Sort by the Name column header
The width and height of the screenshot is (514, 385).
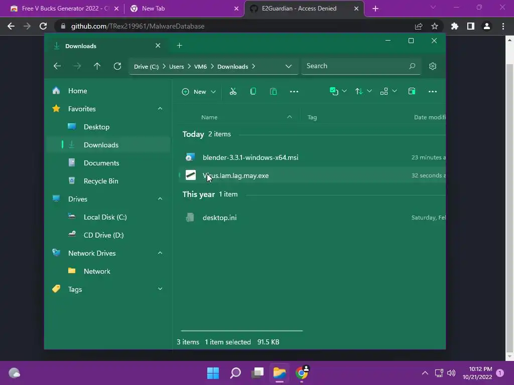pos(209,117)
